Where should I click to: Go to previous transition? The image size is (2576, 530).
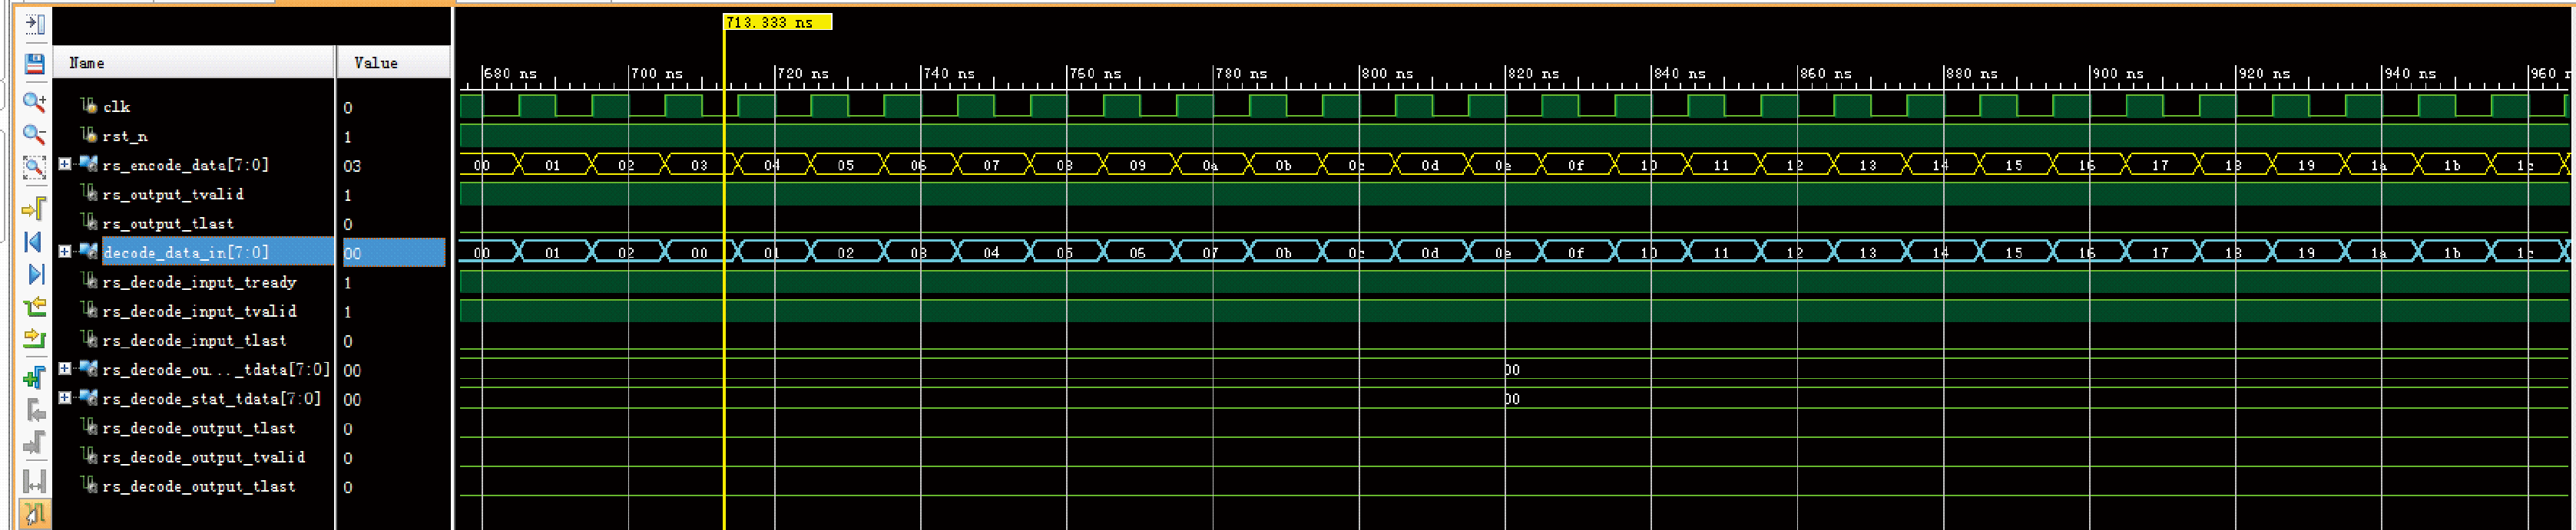34,307
